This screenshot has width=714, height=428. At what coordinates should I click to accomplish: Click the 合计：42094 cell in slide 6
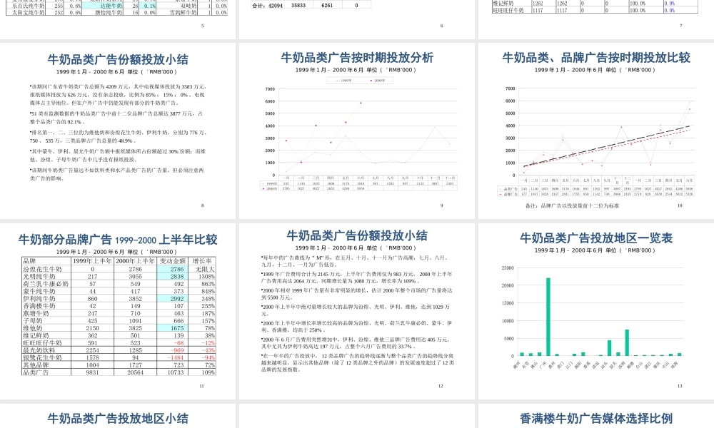(x=267, y=6)
